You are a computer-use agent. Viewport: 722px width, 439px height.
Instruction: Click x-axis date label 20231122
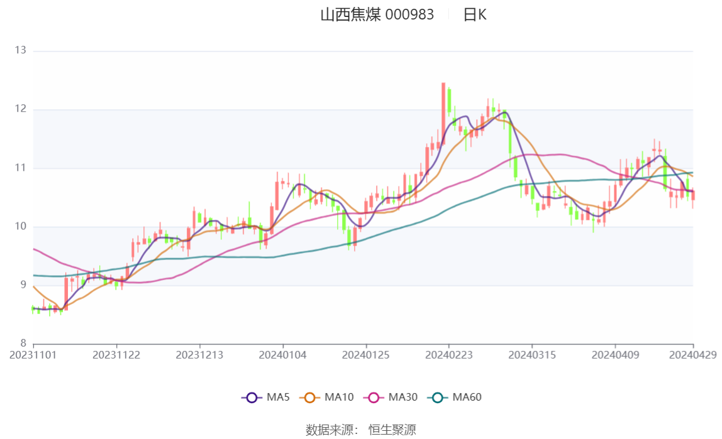[x=116, y=355]
